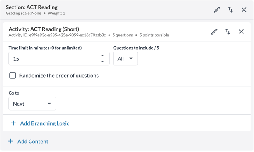Click the Activity: ACT Reading (Short) title
Screen dimensions: 254x152
point(44,29)
